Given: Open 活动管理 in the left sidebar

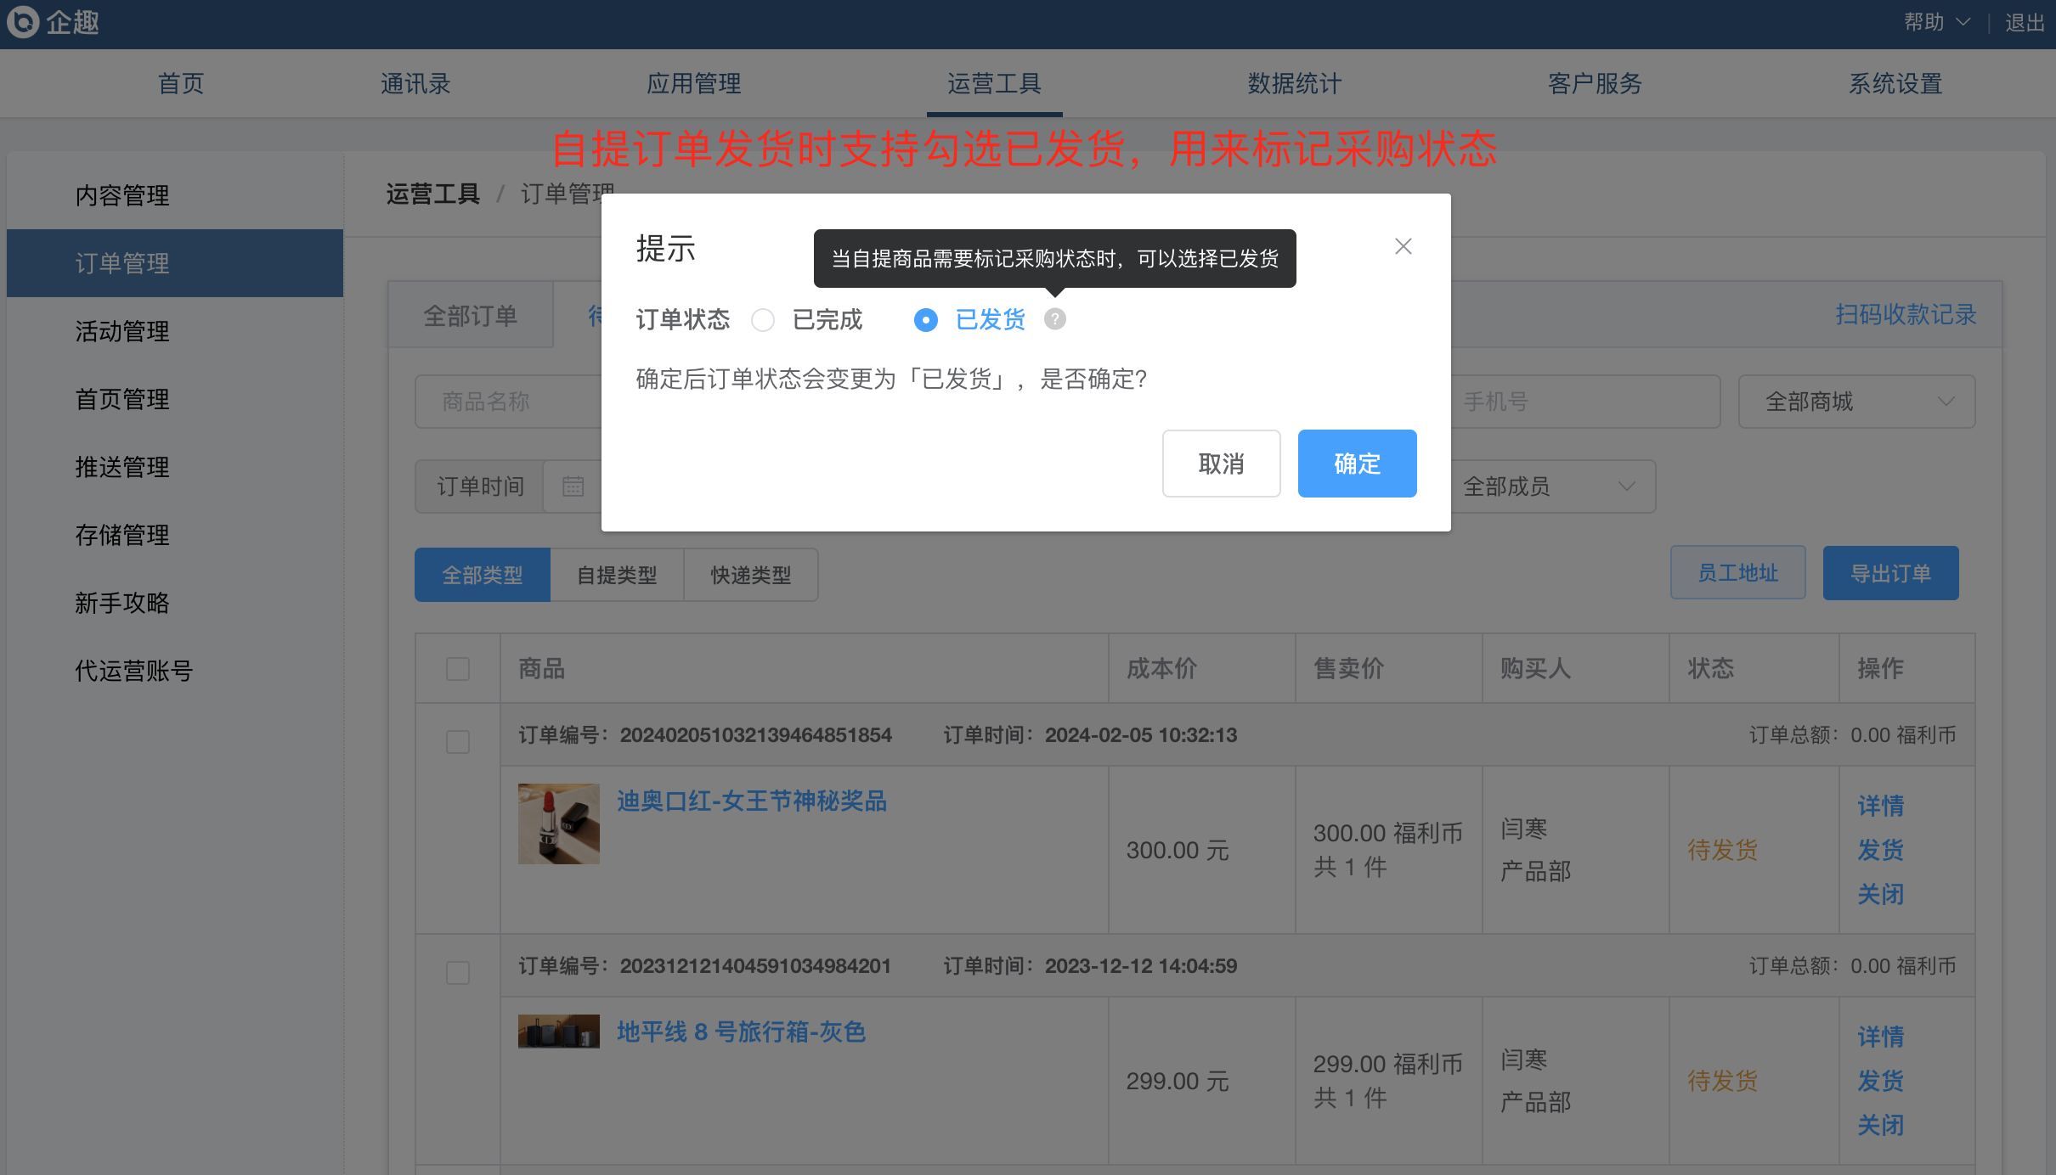Looking at the screenshot, I should (x=122, y=331).
